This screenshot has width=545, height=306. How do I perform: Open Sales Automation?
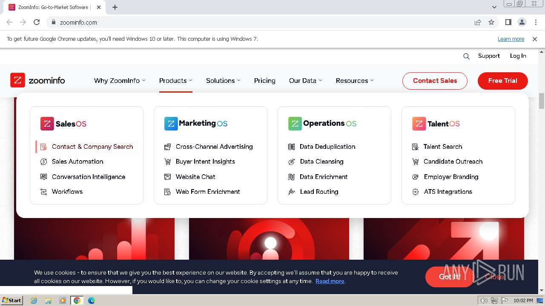[77, 161]
